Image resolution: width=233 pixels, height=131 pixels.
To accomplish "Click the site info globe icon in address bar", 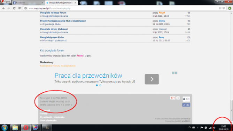I will pyautogui.click(x=25, y=8).
